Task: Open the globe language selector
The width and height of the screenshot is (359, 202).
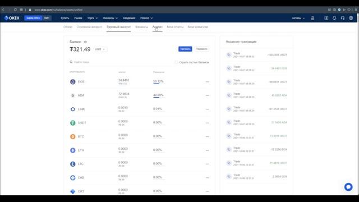Action: coord(351,18)
